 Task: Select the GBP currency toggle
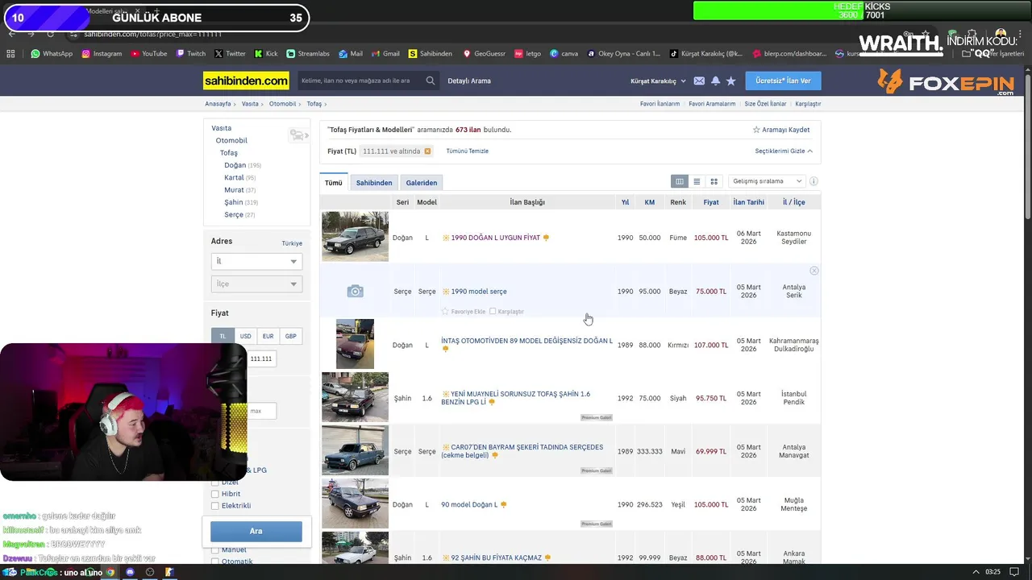(x=290, y=336)
